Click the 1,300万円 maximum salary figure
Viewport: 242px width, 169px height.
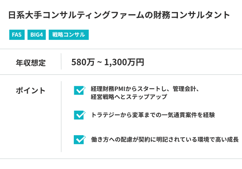click(124, 62)
